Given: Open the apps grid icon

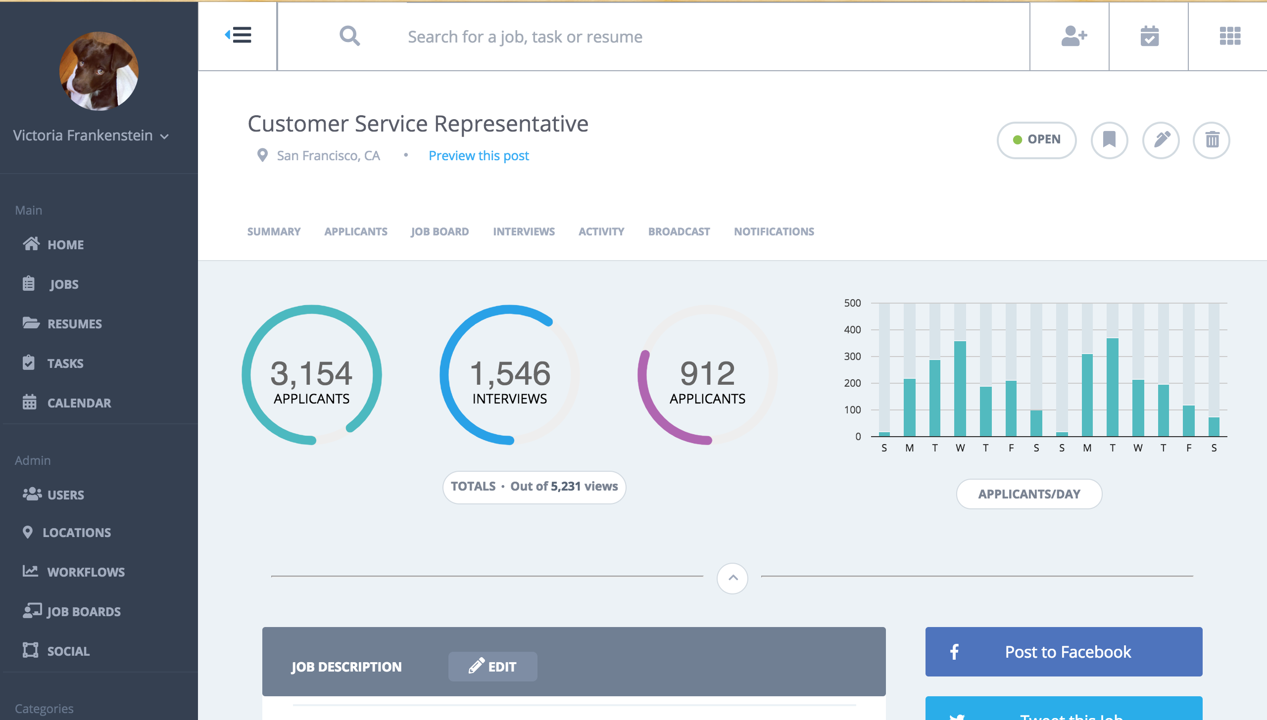Looking at the screenshot, I should (1230, 36).
